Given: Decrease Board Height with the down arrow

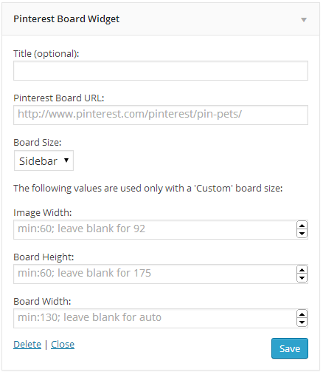Looking at the screenshot, I should pyautogui.click(x=302, y=278).
